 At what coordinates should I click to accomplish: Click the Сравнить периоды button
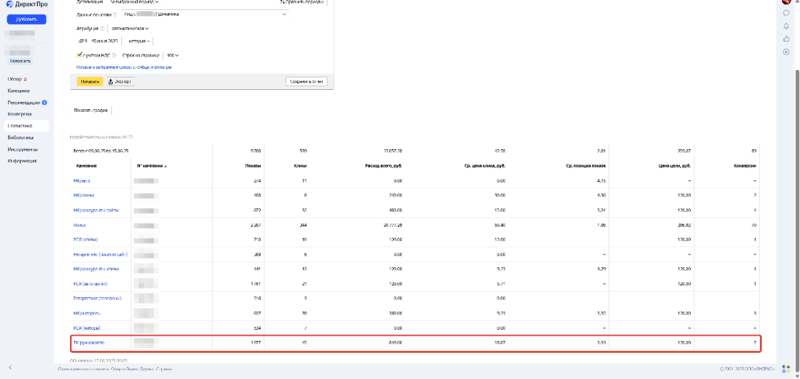[304, 2]
